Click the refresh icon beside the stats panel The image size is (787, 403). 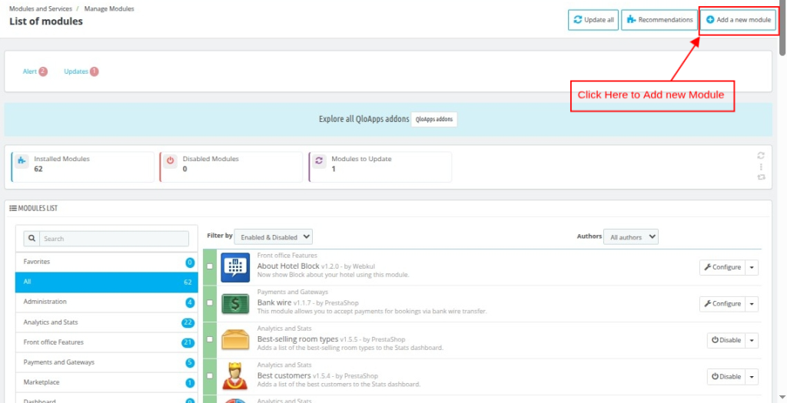pos(761,155)
